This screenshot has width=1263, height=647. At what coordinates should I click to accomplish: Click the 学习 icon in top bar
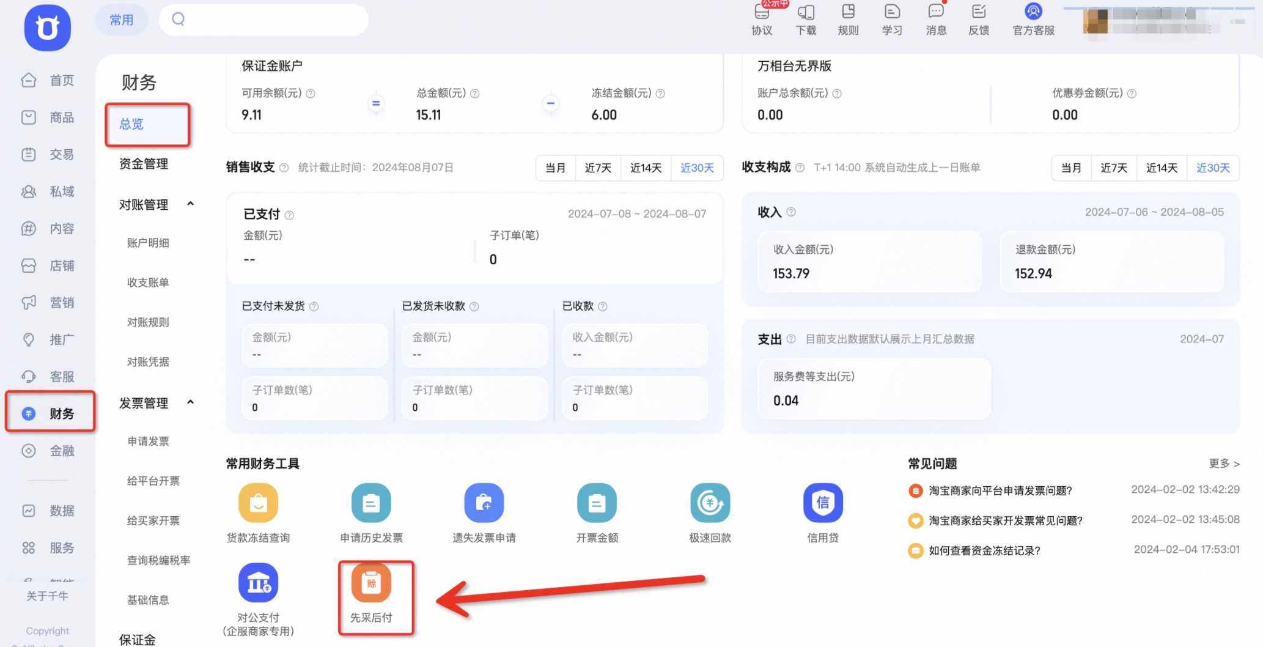(x=892, y=12)
